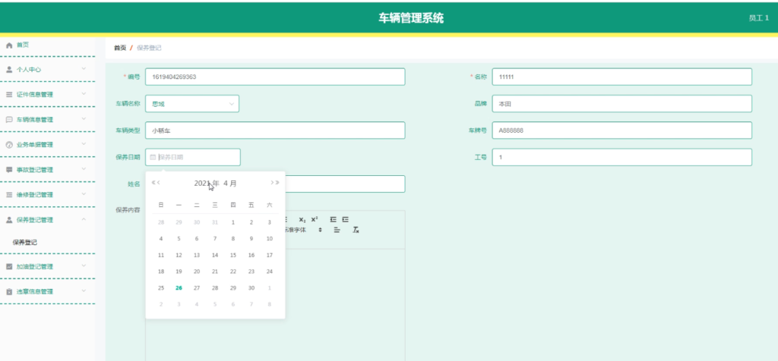Select date 20 in April calendar

197,272
